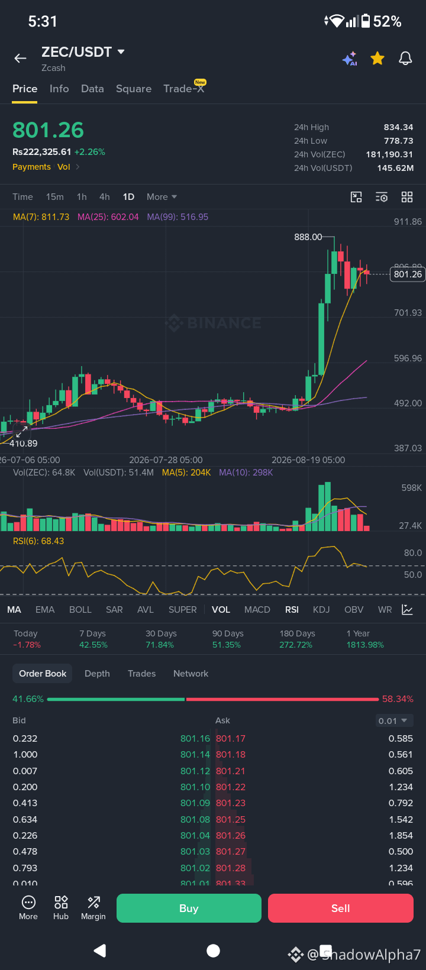The height and width of the screenshot is (970, 426).
Task: Select the 1D chart interval
Action: click(x=128, y=197)
